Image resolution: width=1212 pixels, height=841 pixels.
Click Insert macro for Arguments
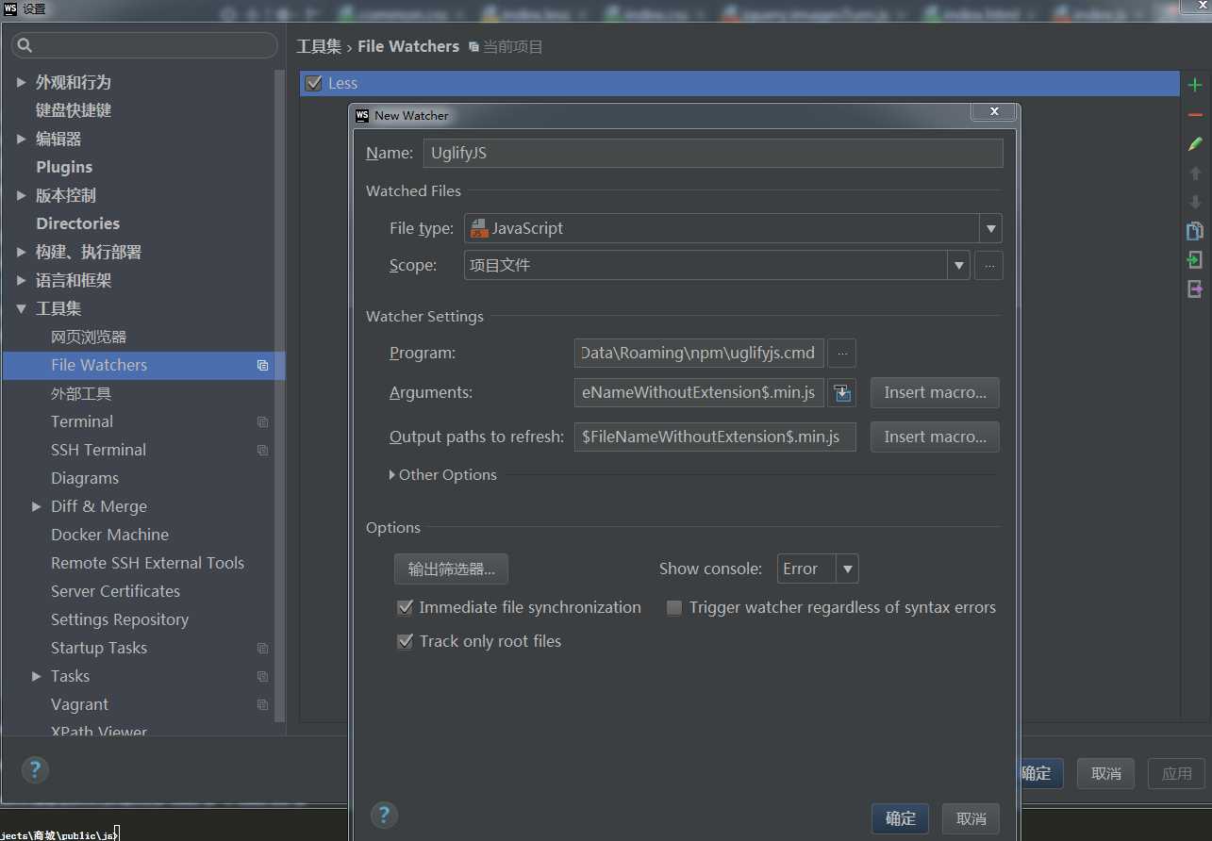click(x=935, y=393)
